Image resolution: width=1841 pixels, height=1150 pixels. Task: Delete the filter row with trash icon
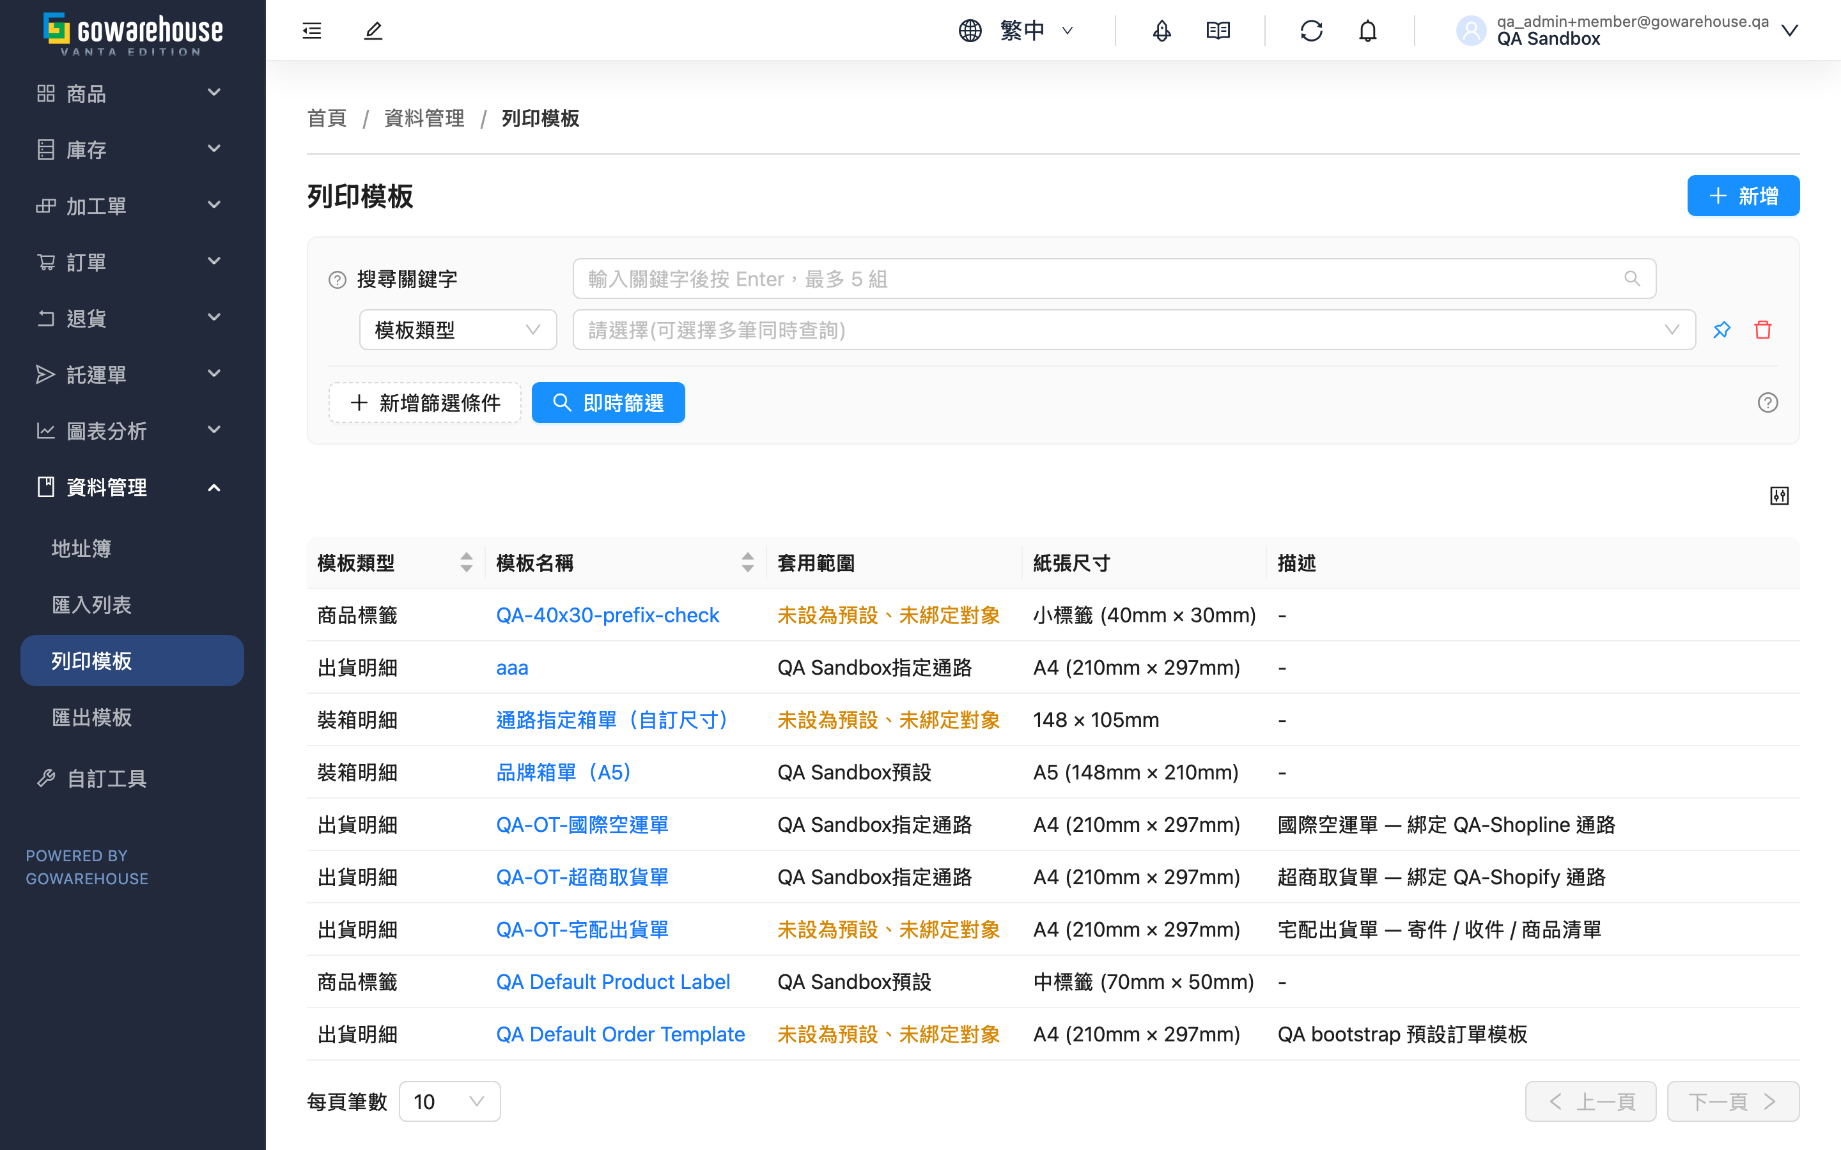click(1762, 330)
